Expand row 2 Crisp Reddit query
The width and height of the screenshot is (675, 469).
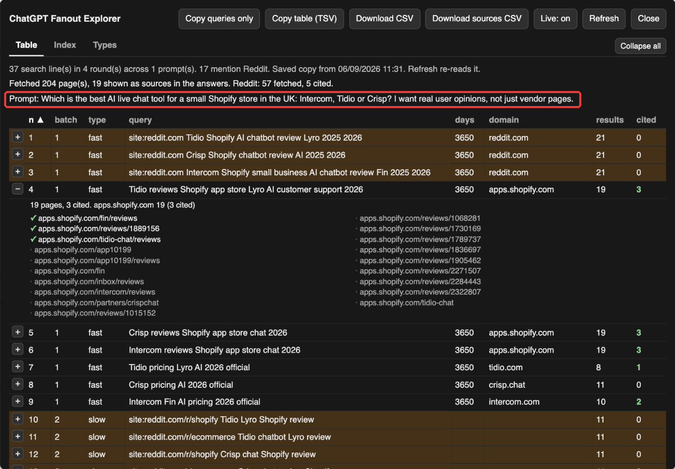pos(18,155)
